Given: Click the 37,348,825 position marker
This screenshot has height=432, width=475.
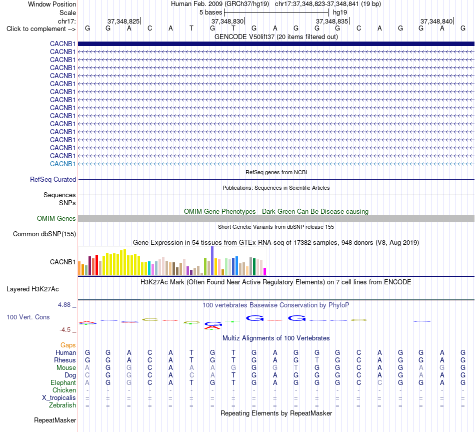Looking at the screenshot, I should coord(123,21).
